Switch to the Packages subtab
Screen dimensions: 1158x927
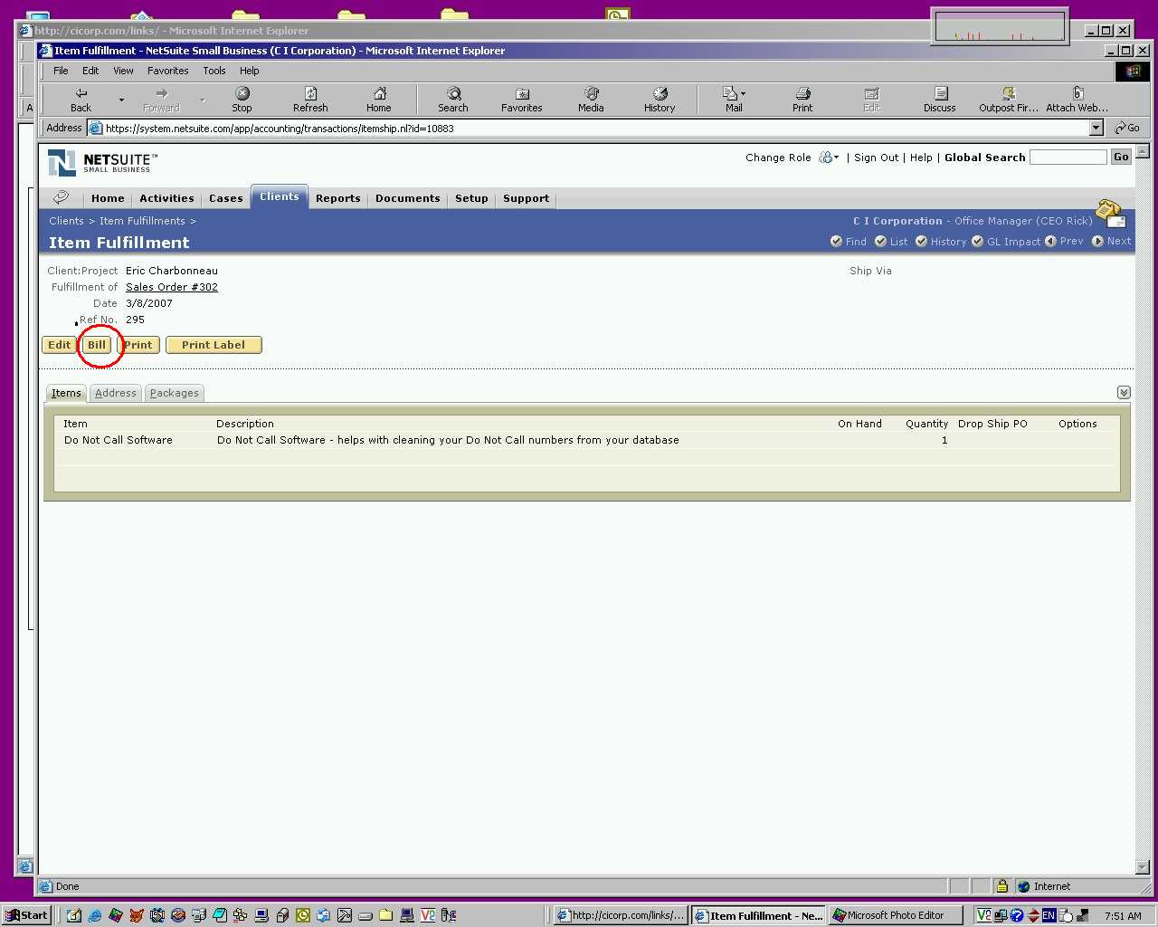click(x=175, y=393)
